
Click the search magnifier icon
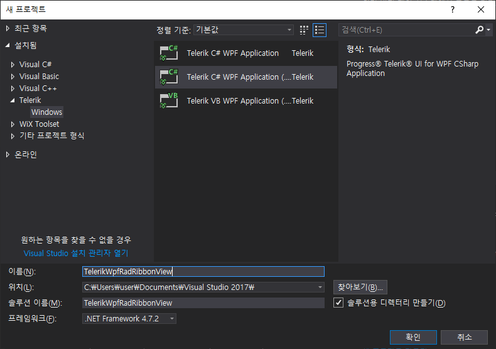tap(479, 30)
